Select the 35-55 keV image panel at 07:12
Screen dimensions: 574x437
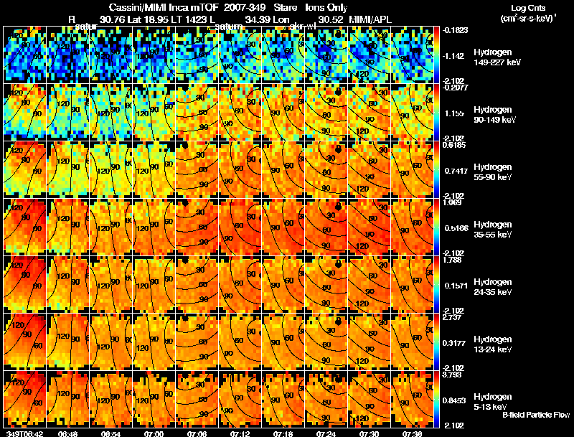coord(240,227)
